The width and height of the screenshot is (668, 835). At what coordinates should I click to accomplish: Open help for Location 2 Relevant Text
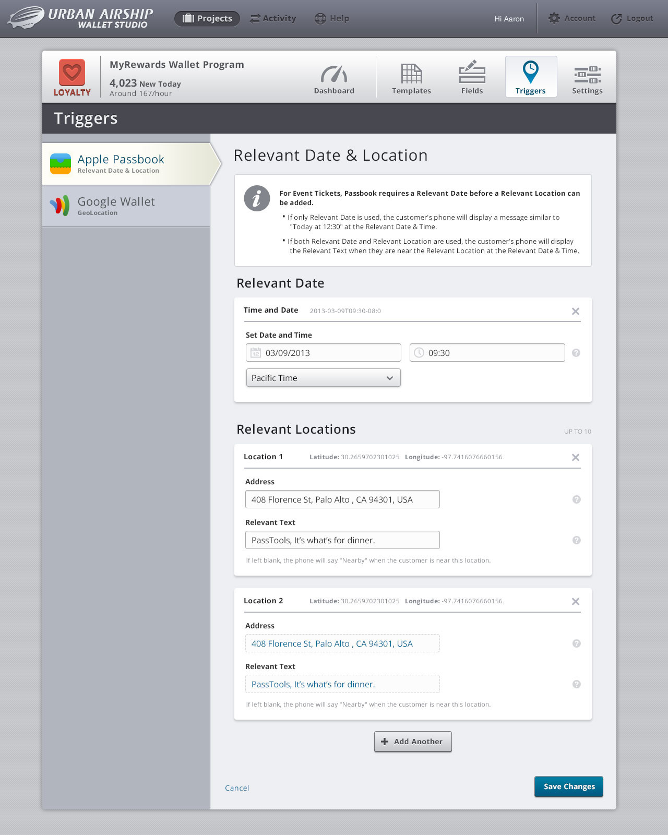[577, 684]
